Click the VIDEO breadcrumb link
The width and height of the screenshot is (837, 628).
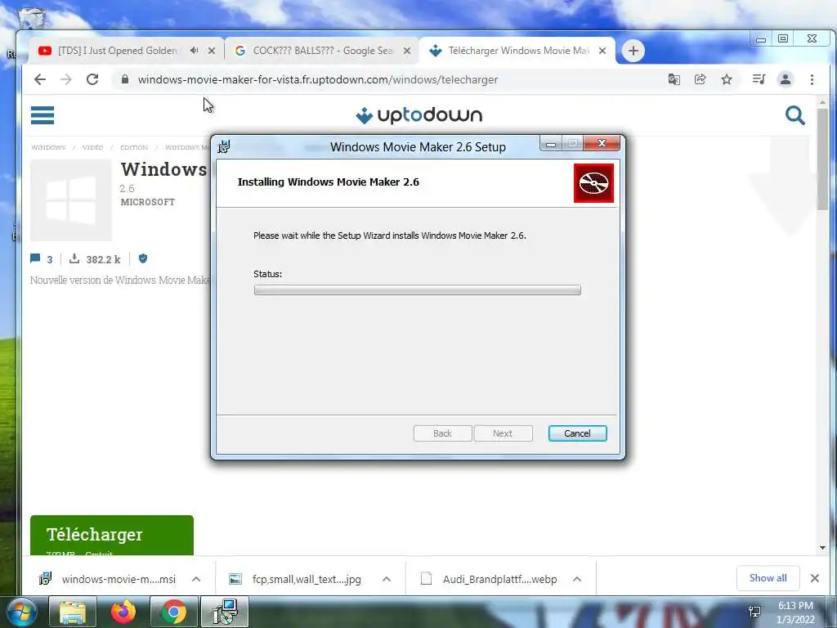[93, 147]
